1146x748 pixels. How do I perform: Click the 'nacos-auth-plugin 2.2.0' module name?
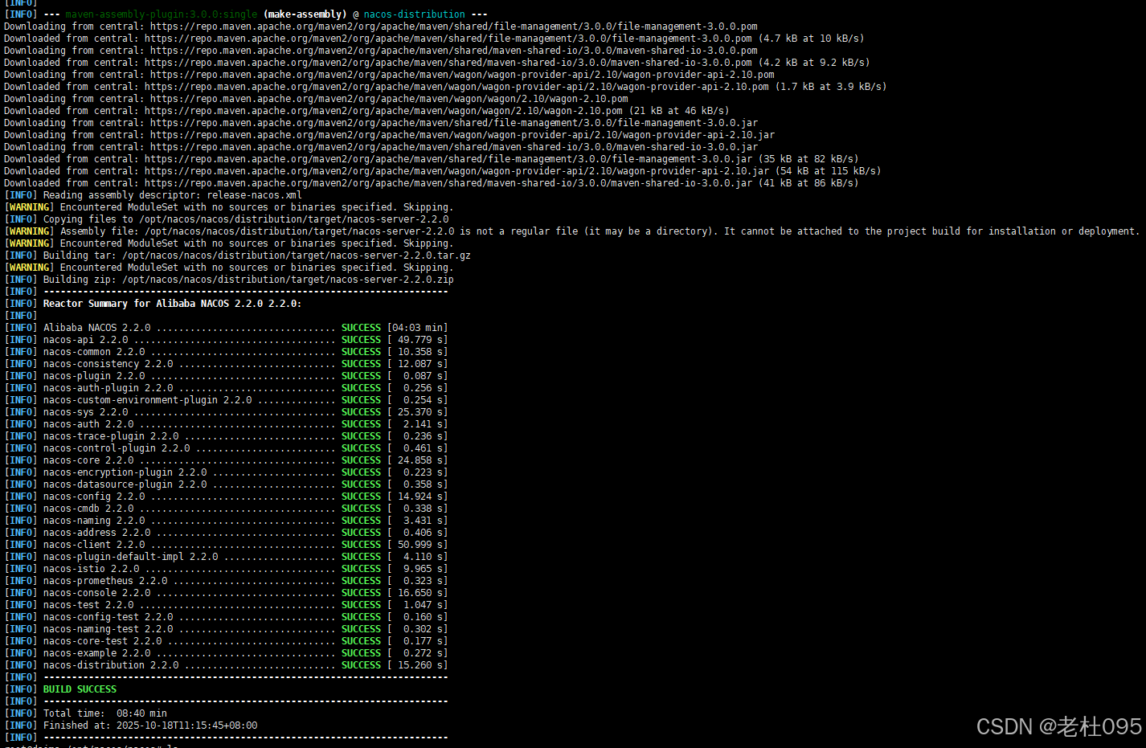point(108,388)
